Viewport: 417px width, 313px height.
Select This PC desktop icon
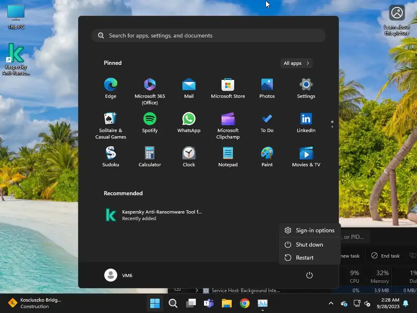coord(16,17)
